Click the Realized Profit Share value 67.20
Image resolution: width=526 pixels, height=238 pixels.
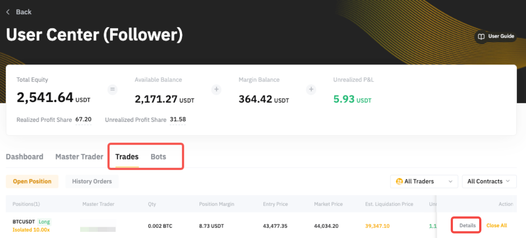point(83,120)
